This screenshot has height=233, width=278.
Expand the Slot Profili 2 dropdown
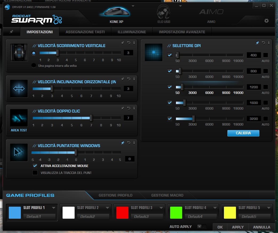(x=107, y=208)
